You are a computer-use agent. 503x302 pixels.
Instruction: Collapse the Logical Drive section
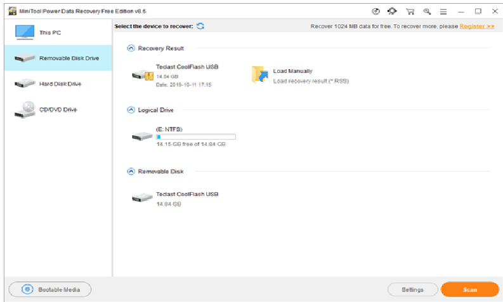coord(131,110)
